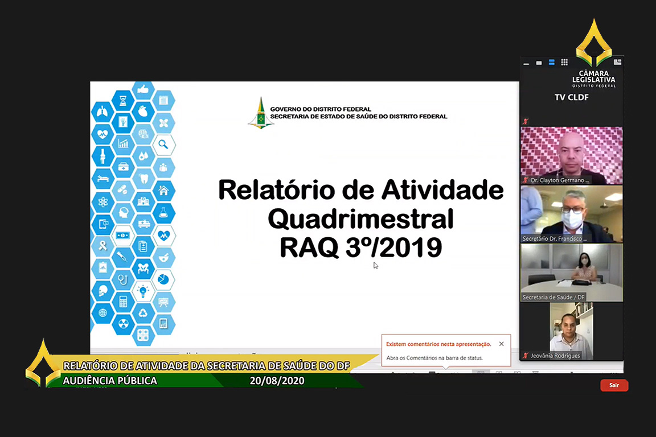Click the panel layout icon at top right
The height and width of the screenshot is (437, 656).
pos(617,62)
